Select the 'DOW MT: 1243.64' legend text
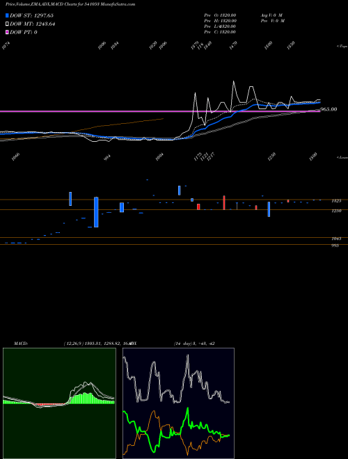 tap(32, 24)
